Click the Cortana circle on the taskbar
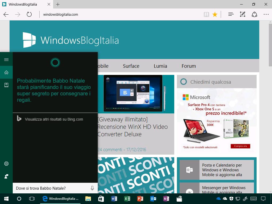 tap(19, 199)
